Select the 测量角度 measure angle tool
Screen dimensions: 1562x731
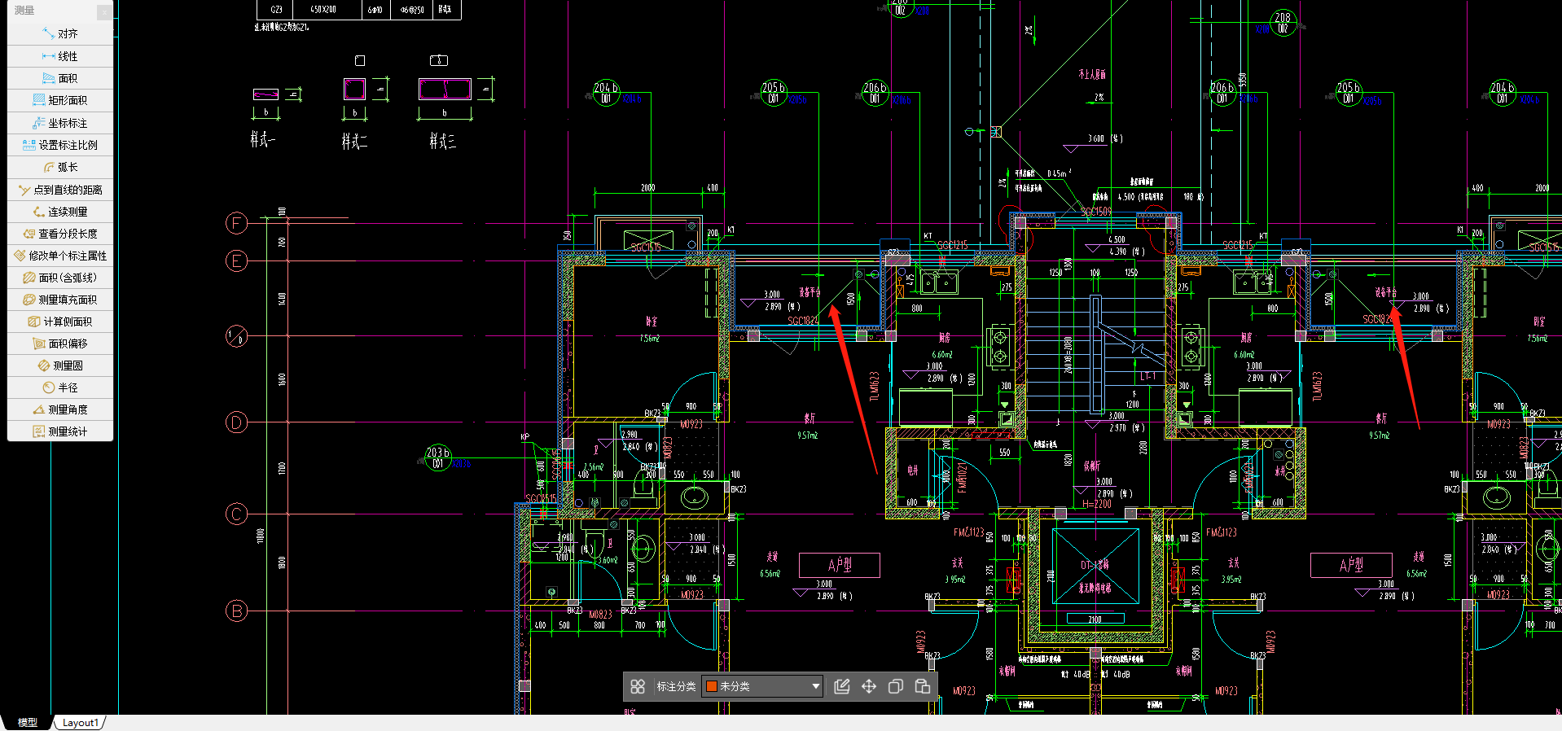tap(60, 409)
